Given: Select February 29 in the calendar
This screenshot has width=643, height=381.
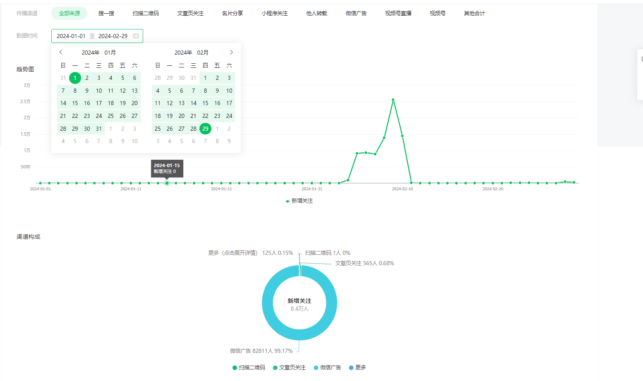Looking at the screenshot, I should click(x=205, y=129).
